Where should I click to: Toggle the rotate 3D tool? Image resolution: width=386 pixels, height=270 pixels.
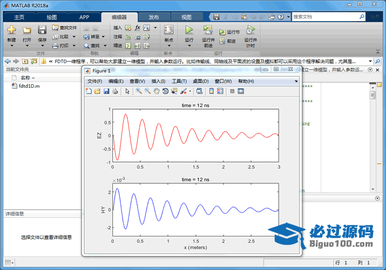pyautogui.click(x=165, y=91)
